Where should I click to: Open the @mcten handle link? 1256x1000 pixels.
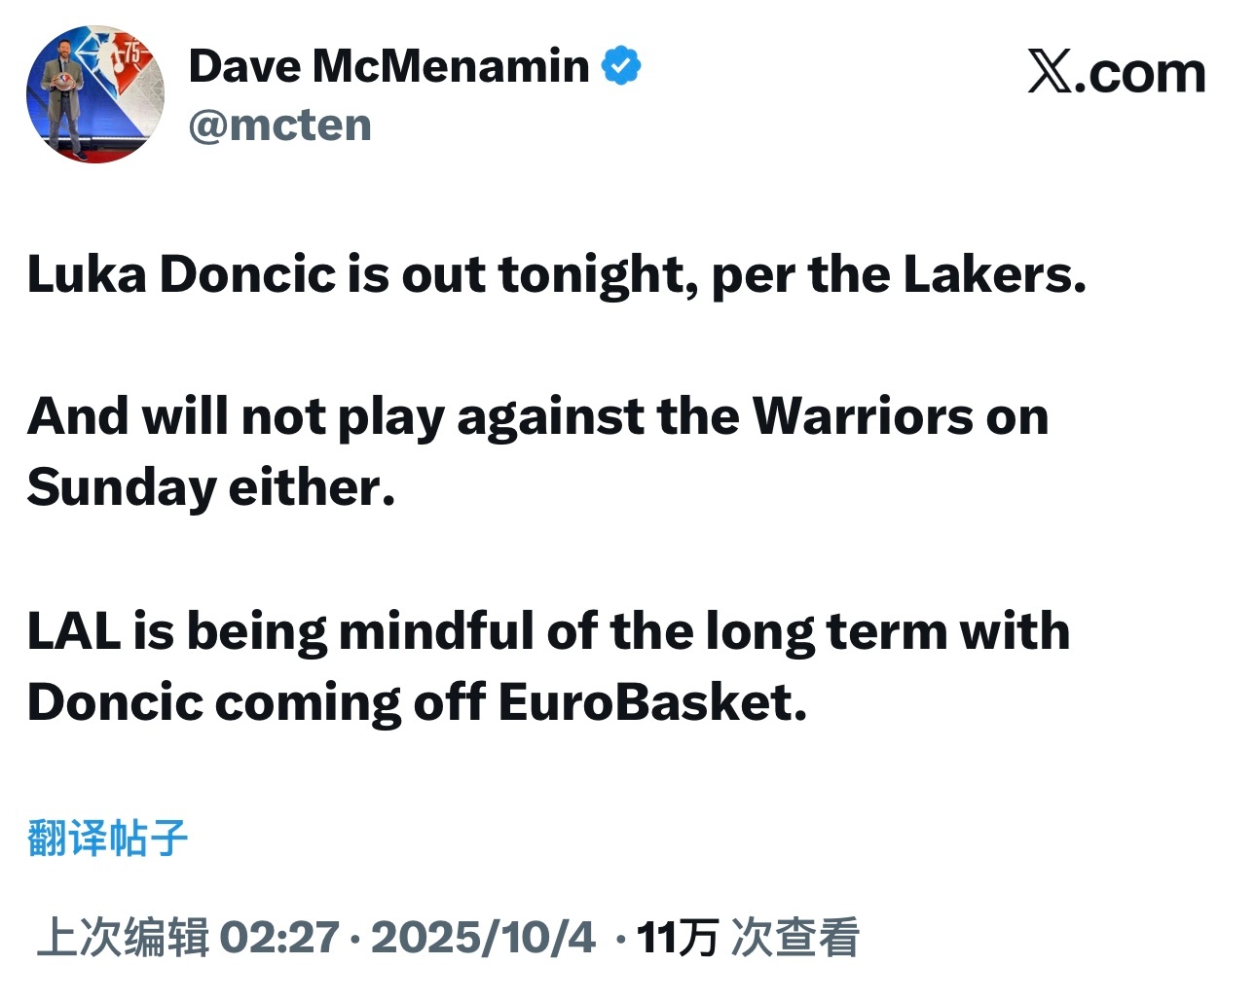tap(279, 125)
